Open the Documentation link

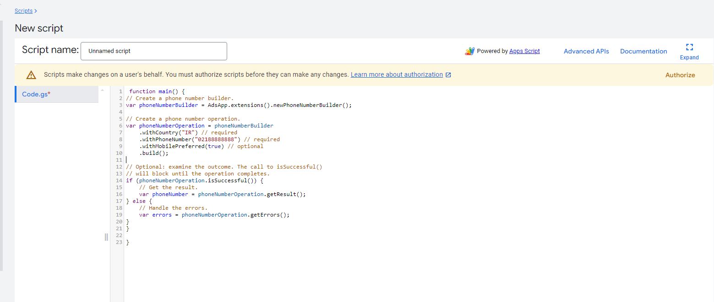tap(643, 51)
